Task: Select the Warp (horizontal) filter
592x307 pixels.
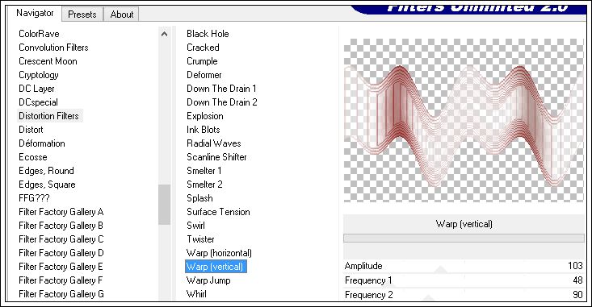Action: click(x=219, y=253)
